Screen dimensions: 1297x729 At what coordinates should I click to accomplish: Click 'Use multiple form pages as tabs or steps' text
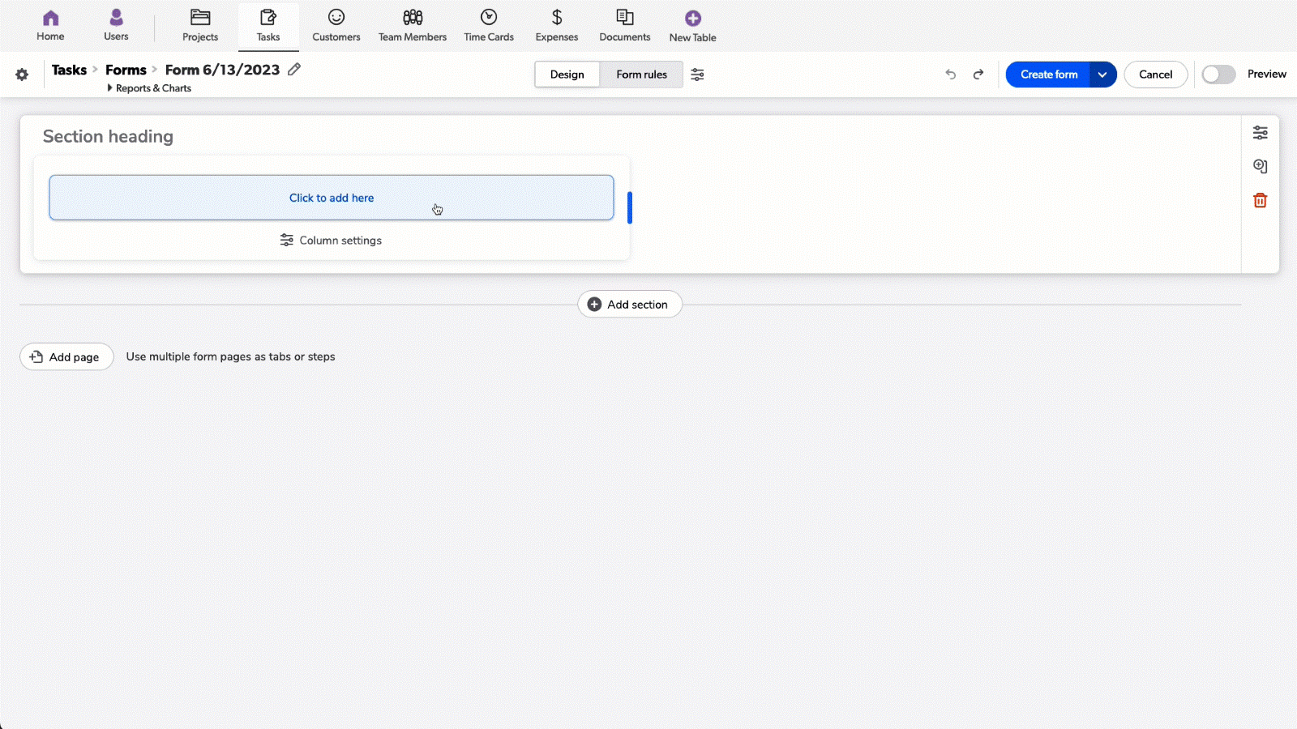[x=231, y=356]
